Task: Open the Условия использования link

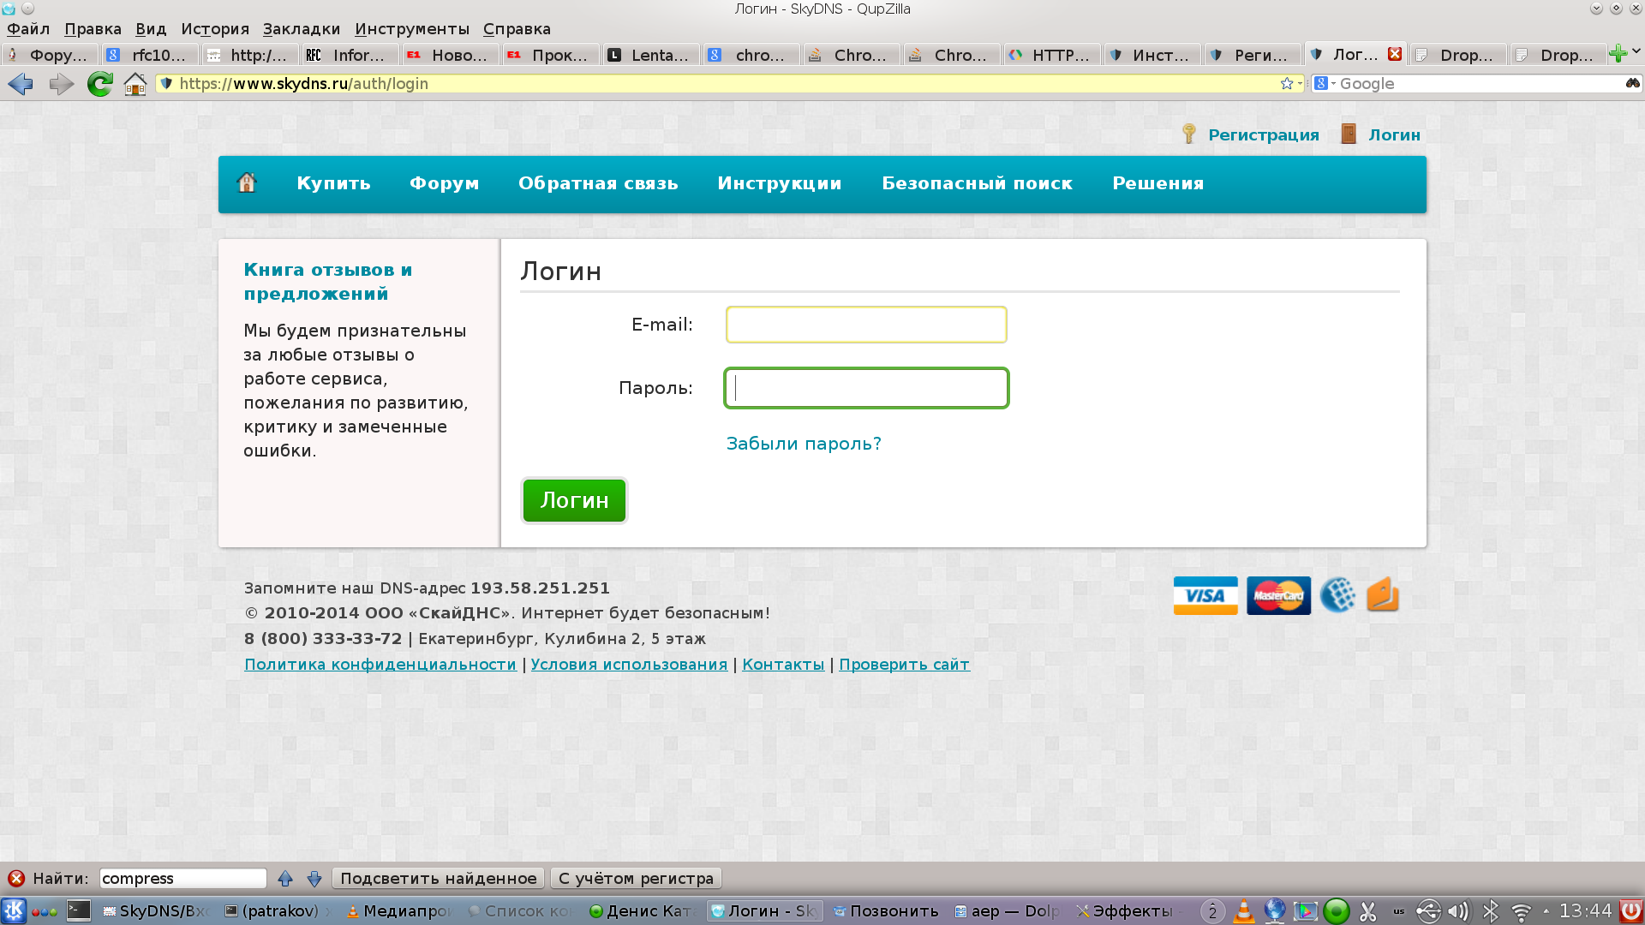Action: 629,664
